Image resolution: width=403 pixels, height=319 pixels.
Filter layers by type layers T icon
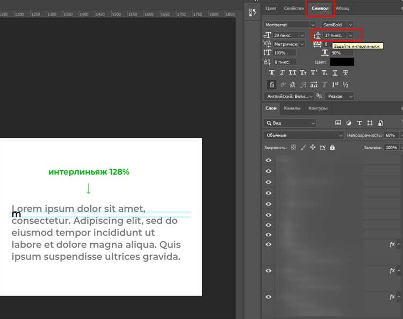(x=359, y=123)
